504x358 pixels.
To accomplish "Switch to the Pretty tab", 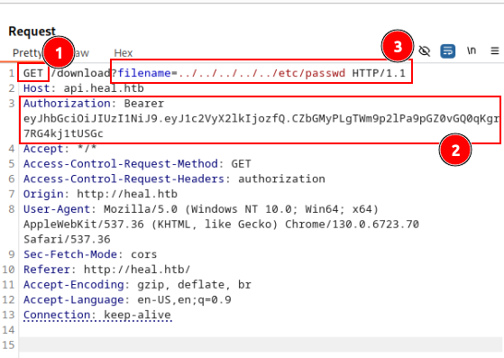I will tap(27, 52).
